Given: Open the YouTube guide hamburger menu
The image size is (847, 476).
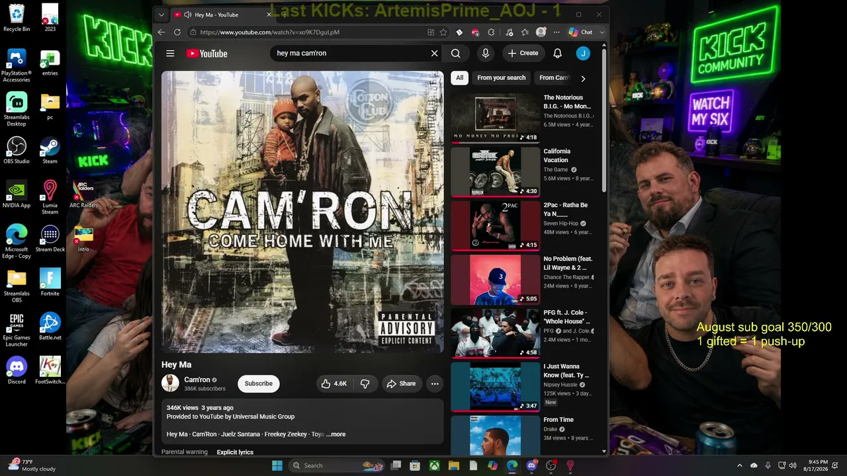Looking at the screenshot, I should tap(170, 54).
